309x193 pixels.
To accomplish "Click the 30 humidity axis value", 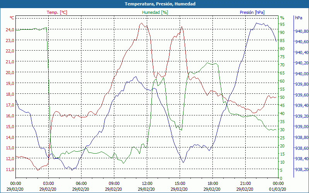I will point(282,130).
